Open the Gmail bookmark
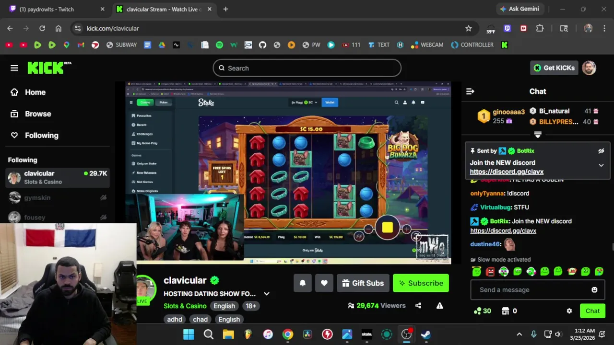614x345 pixels. tap(81, 45)
